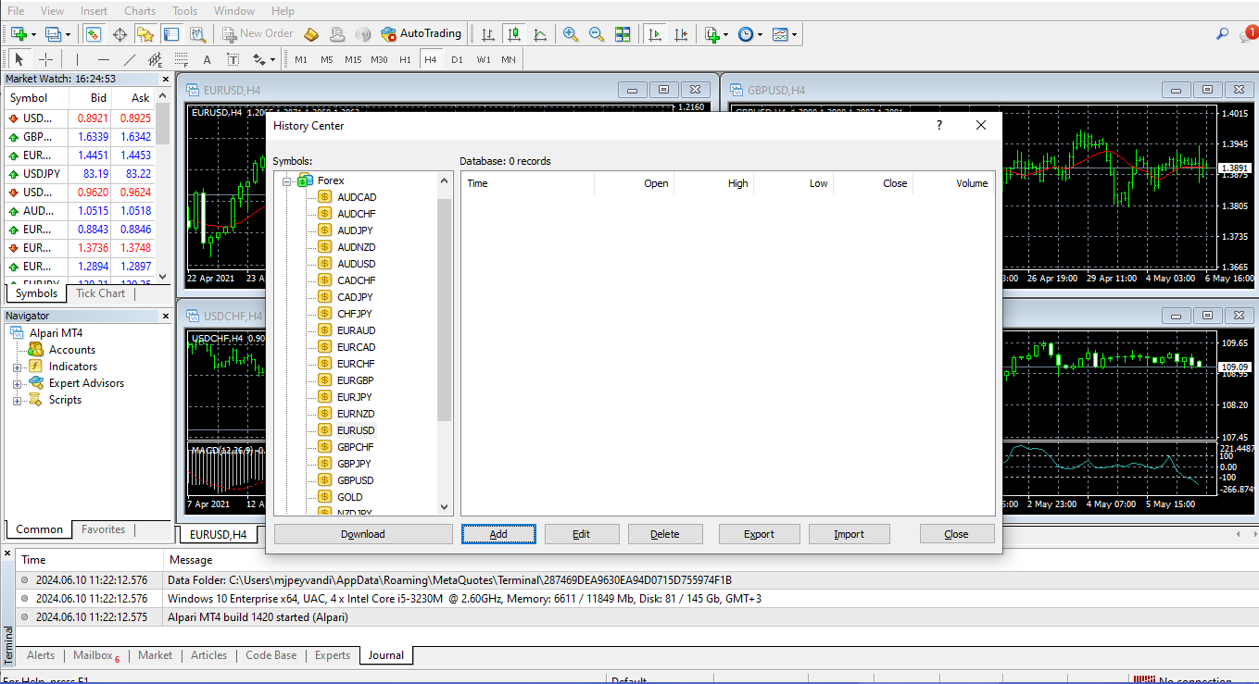
Task: Toggle chart auto scroll
Action: tap(655, 33)
